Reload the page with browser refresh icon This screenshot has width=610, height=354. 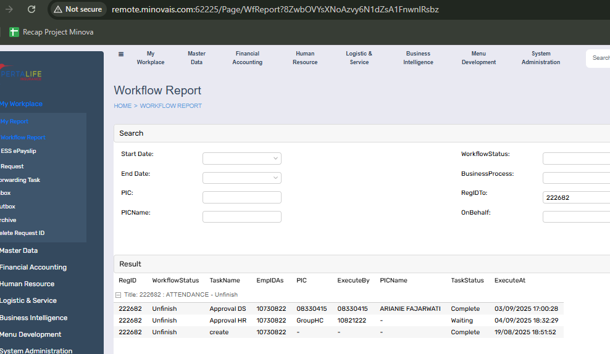(31, 9)
